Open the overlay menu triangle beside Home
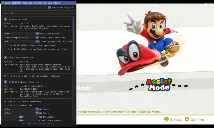The image size is (214, 128). tap(3, 3)
